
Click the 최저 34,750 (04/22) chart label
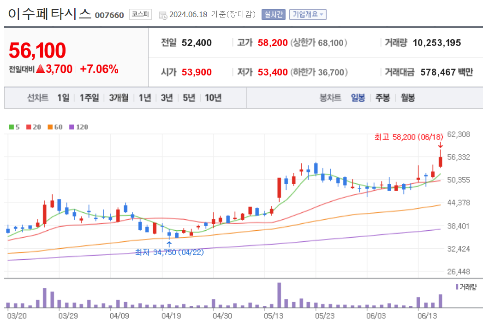pos(169,252)
